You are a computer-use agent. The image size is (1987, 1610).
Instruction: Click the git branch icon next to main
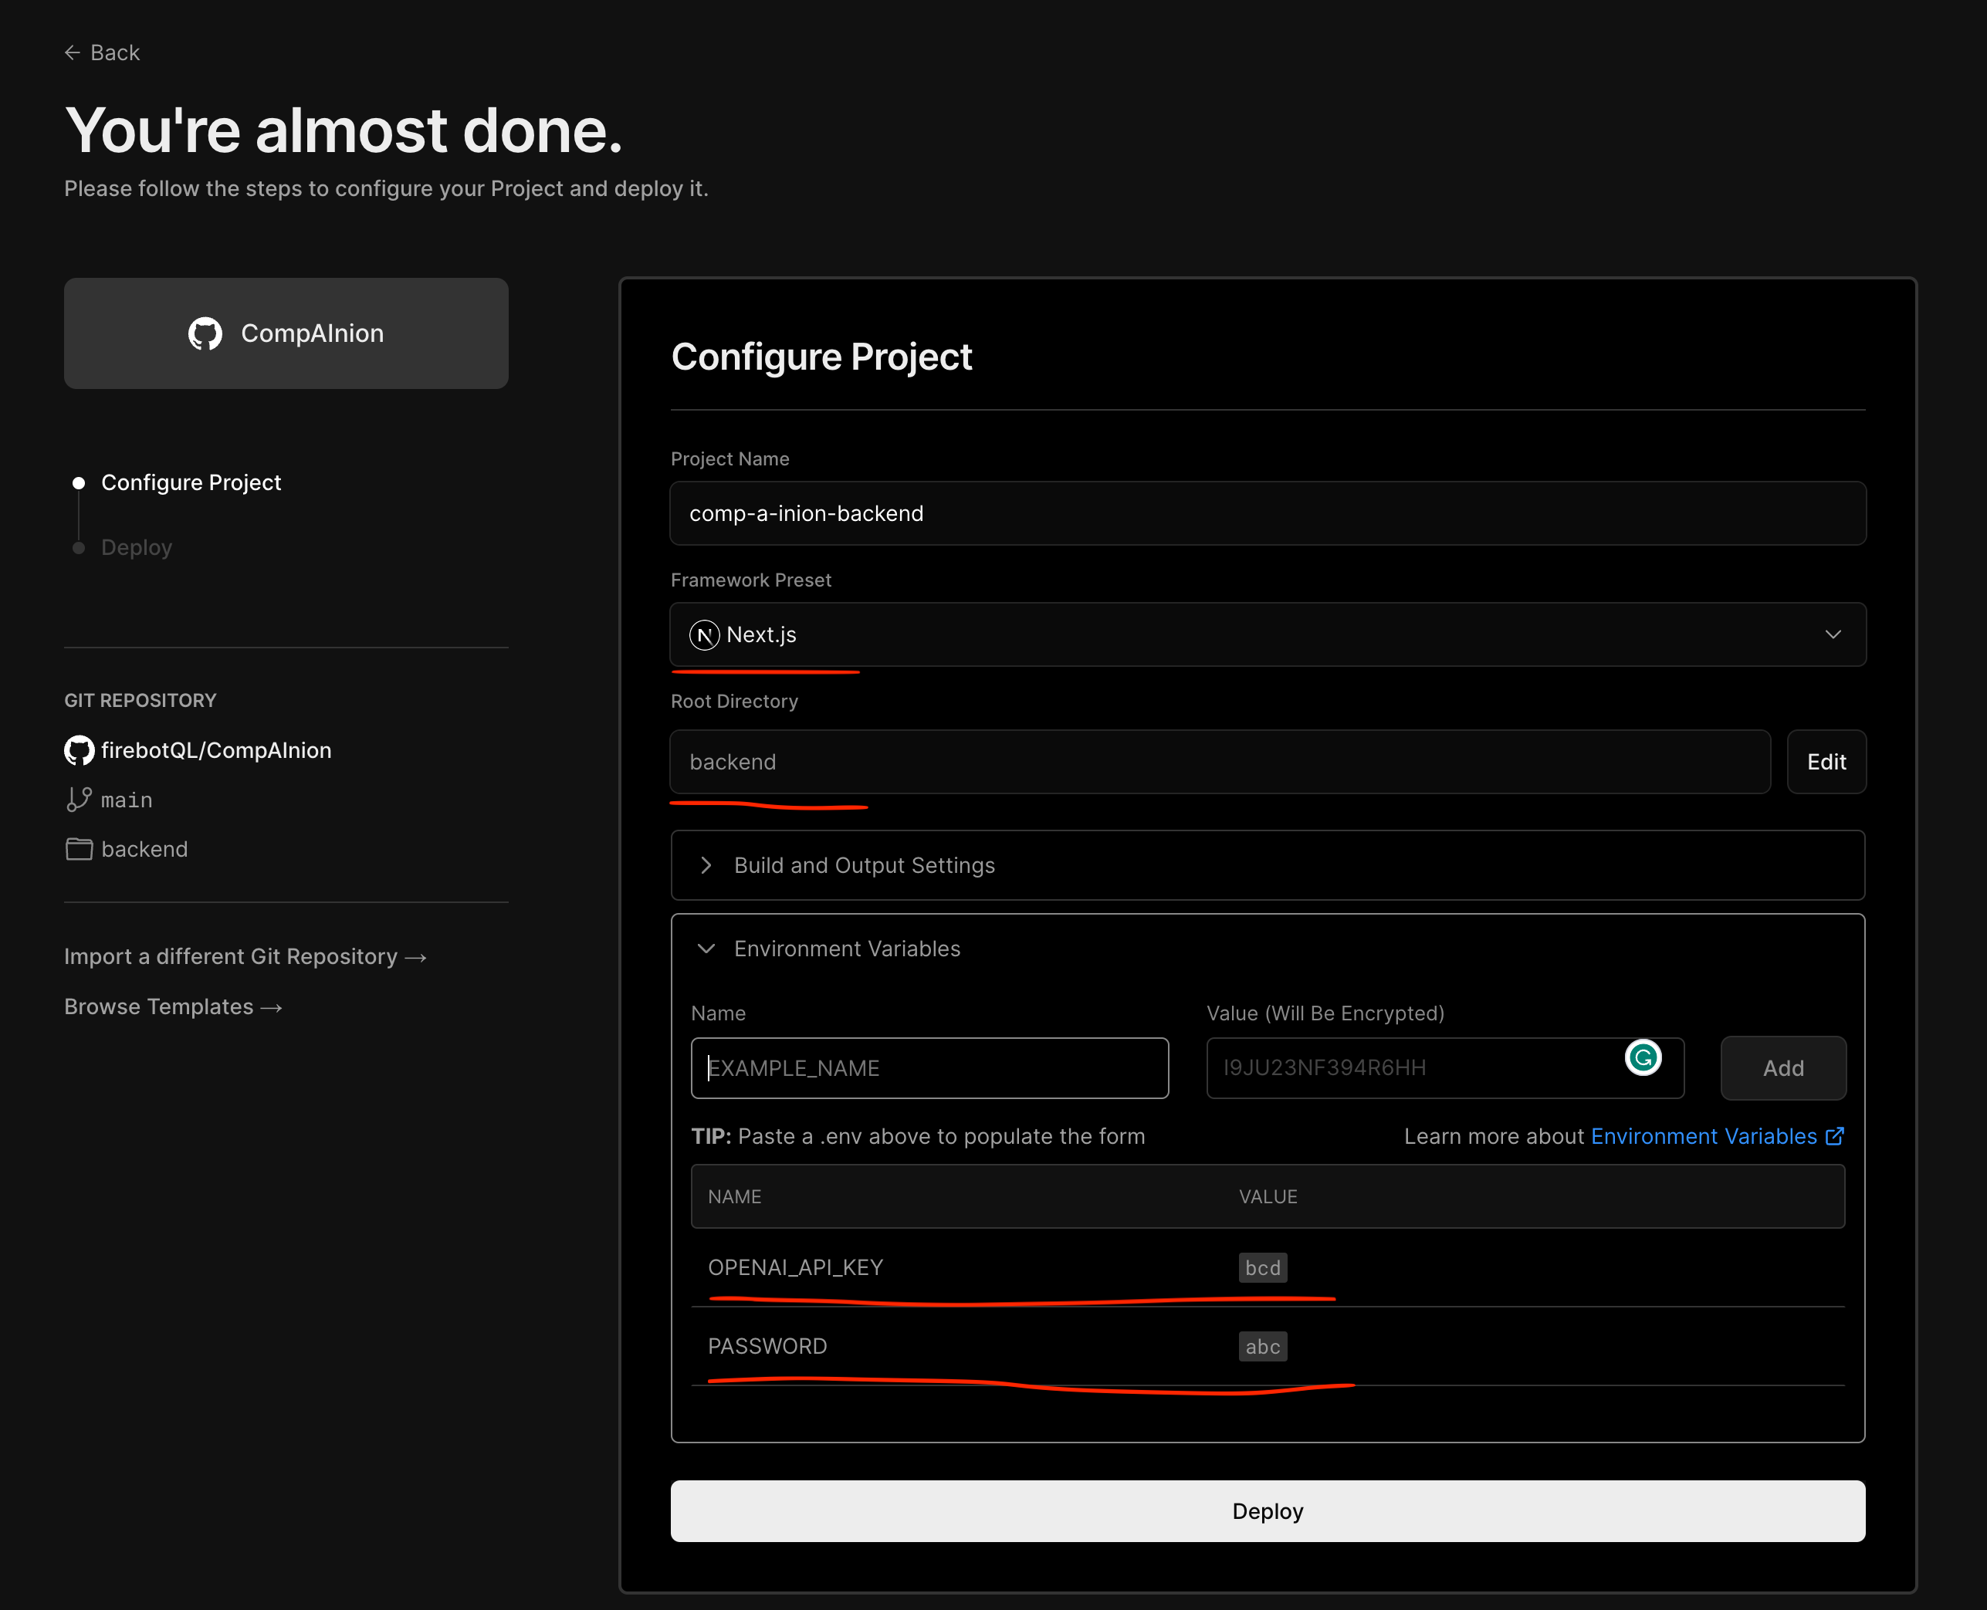pyautogui.click(x=79, y=800)
